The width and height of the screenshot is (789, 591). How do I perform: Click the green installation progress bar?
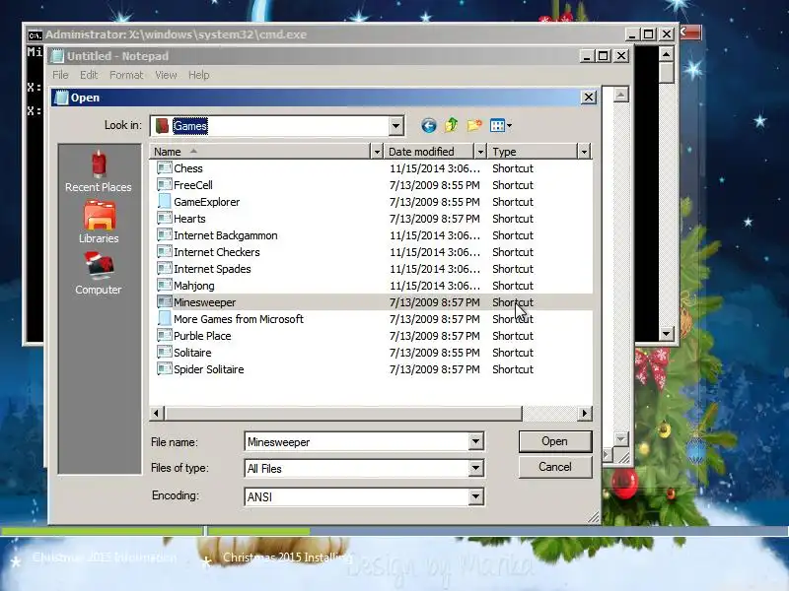pyautogui.click(x=259, y=531)
